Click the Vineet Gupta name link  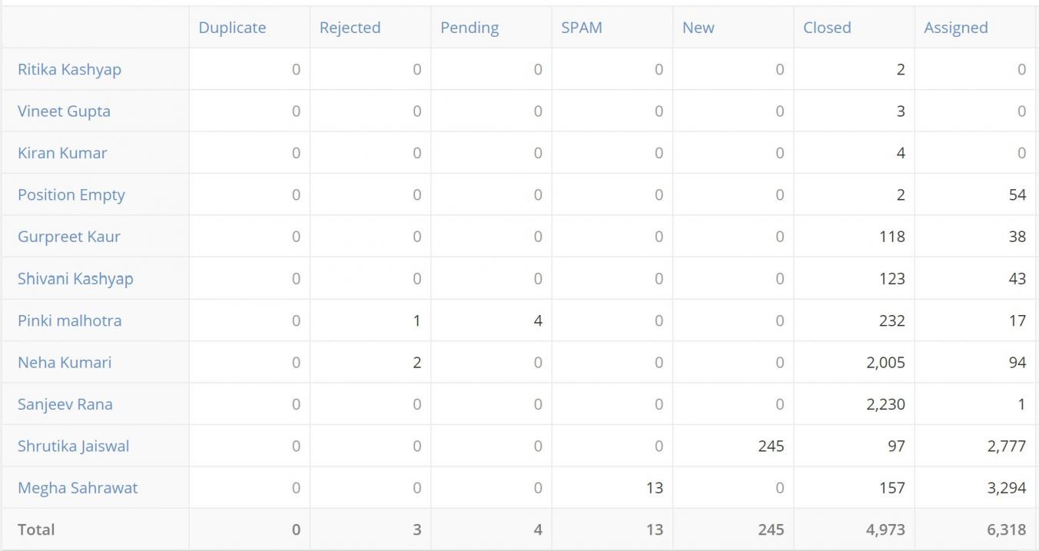click(64, 111)
